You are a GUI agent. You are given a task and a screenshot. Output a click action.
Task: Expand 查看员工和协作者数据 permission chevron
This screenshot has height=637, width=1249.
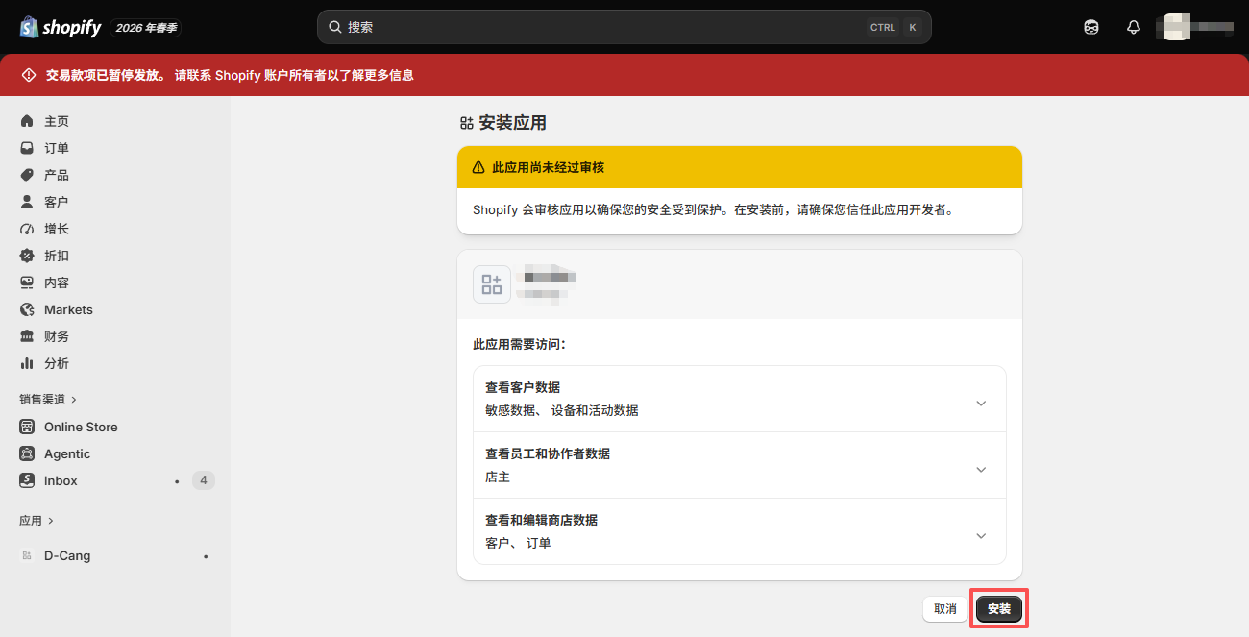(981, 470)
